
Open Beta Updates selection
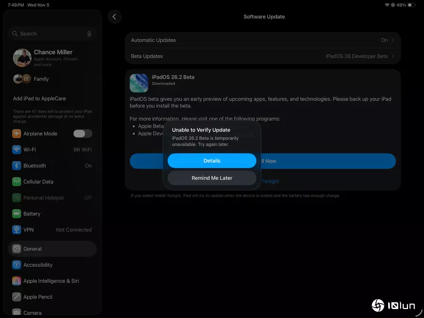click(262, 56)
